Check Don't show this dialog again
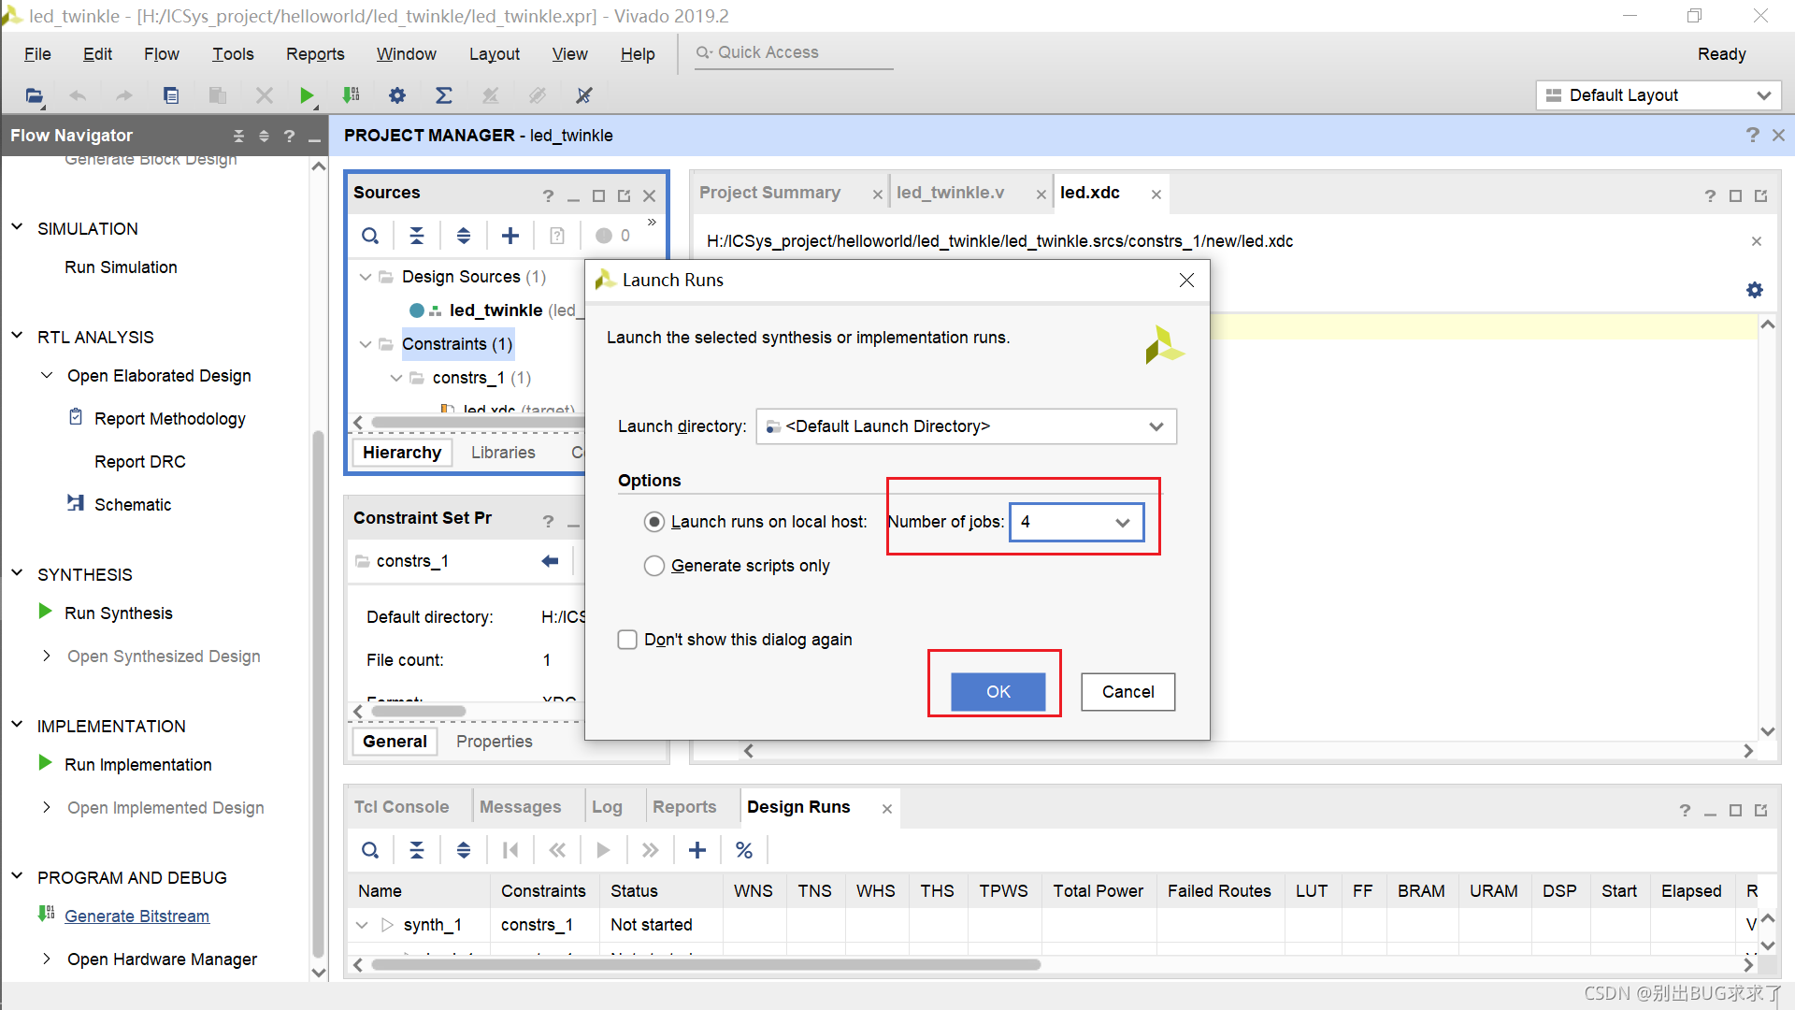Screen dimensions: 1795x1010 coord(627,640)
